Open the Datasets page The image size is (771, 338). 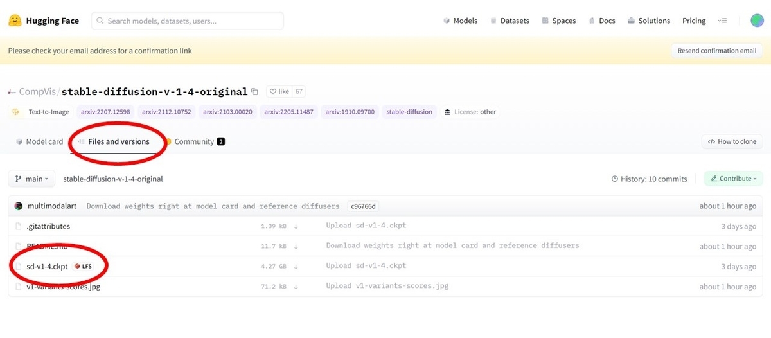tap(510, 21)
